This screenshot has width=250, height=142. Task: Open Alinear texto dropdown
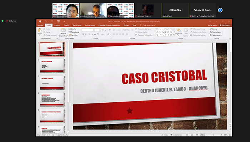click(141, 32)
